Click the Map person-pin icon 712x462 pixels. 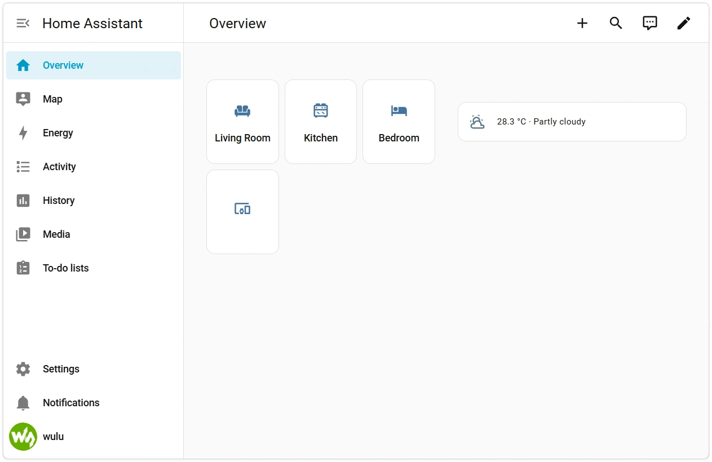click(x=23, y=99)
